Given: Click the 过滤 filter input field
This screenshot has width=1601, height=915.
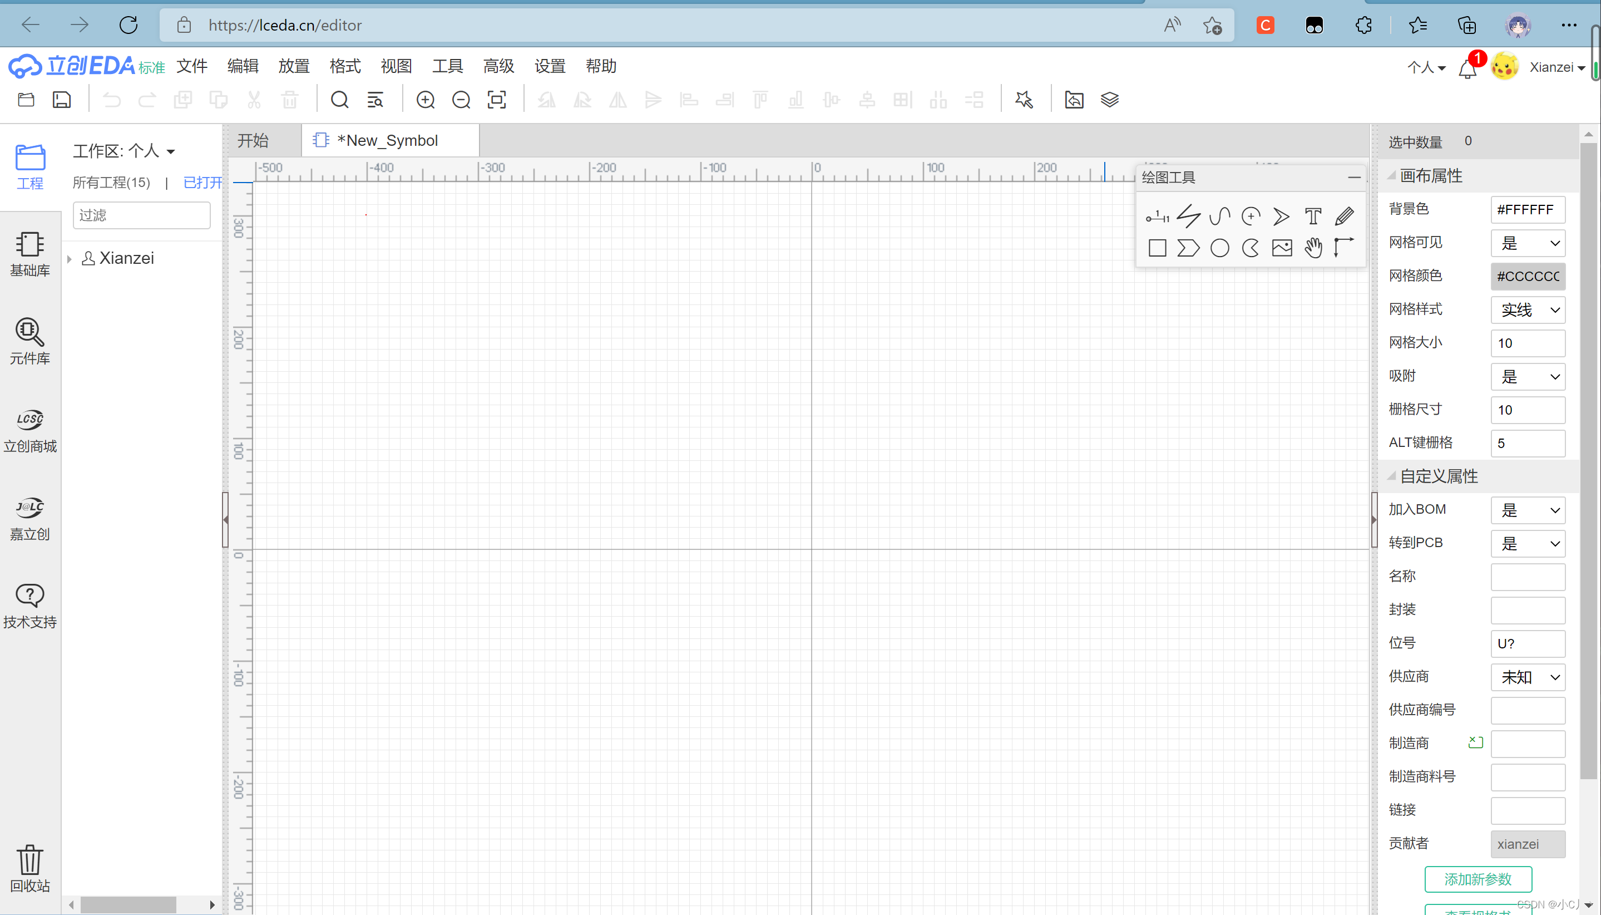Looking at the screenshot, I should click(x=141, y=215).
